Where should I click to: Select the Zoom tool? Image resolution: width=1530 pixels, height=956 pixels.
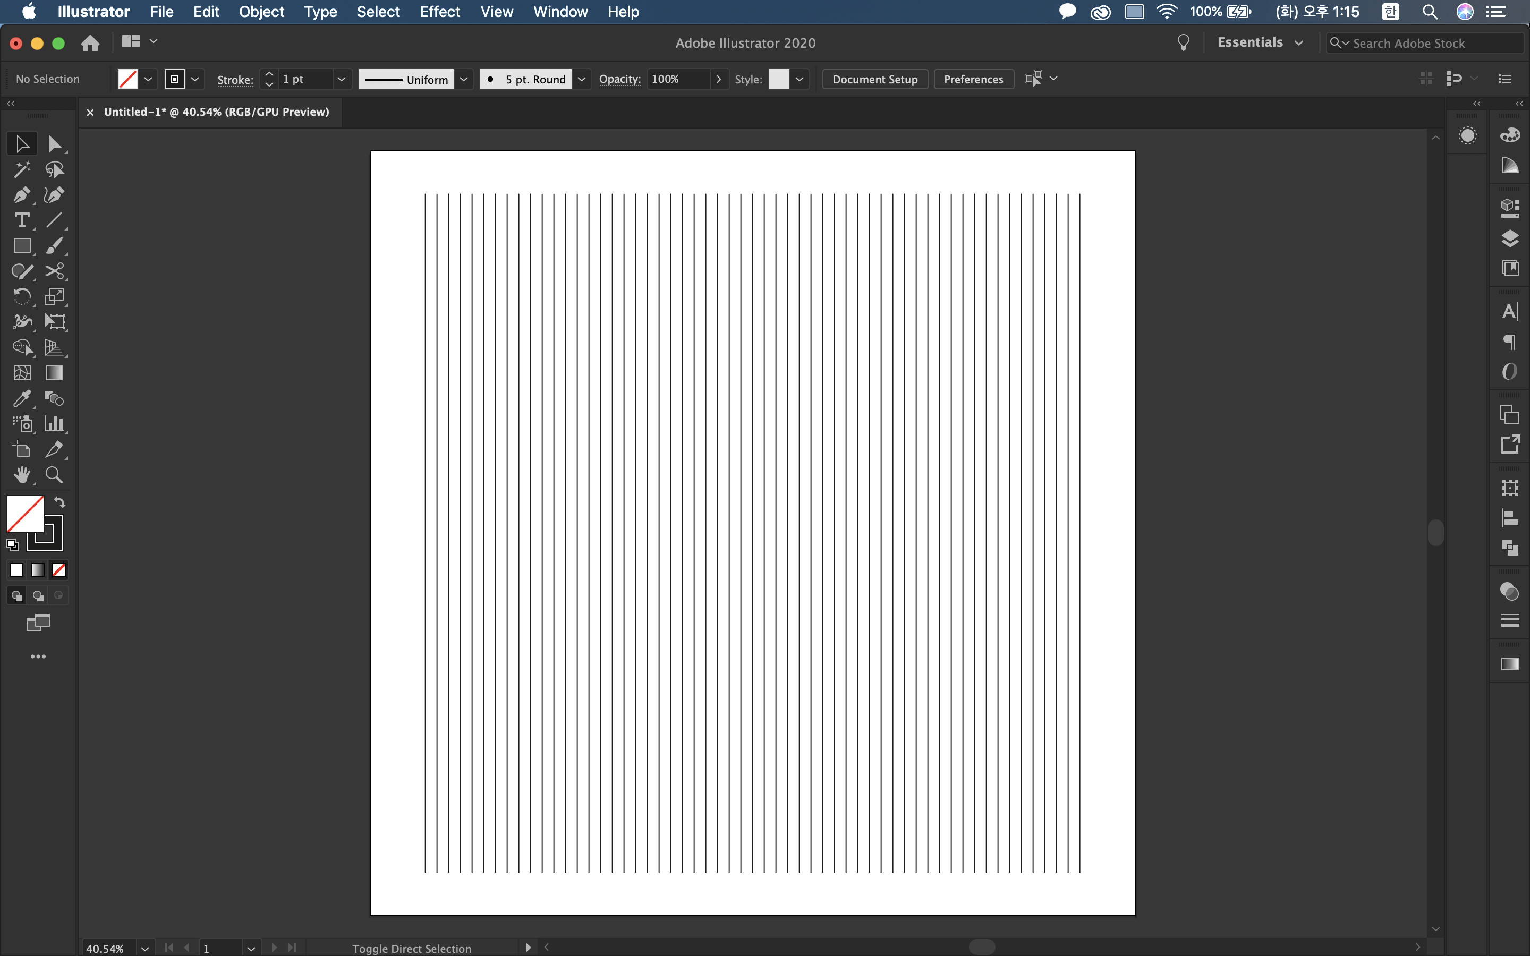click(54, 475)
